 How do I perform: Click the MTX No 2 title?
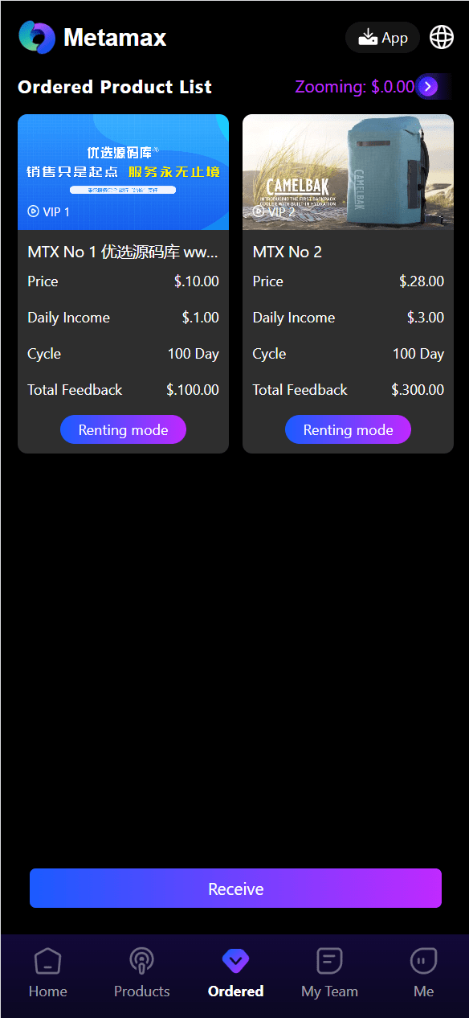click(288, 252)
